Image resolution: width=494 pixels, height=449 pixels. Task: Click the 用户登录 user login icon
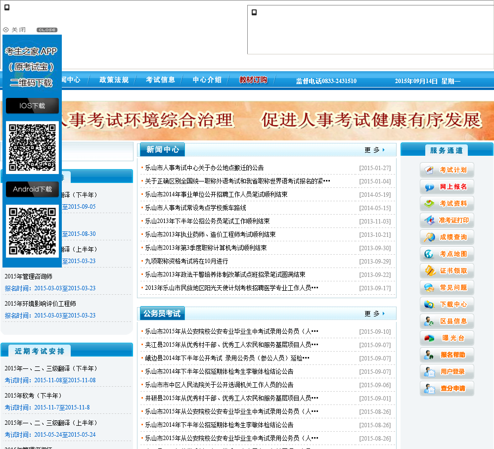pos(447,372)
